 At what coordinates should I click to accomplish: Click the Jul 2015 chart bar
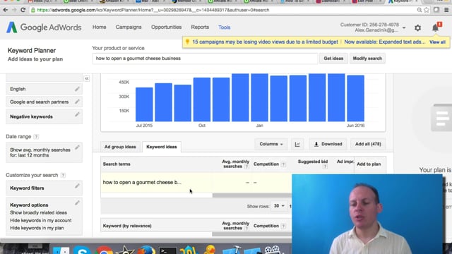[144, 104]
